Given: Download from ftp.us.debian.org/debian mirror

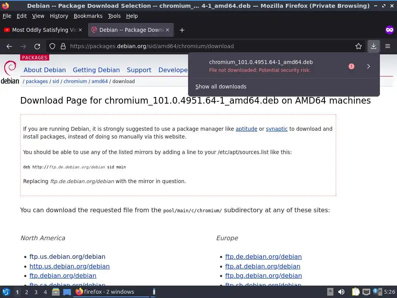Looking at the screenshot, I should click(67, 257).
